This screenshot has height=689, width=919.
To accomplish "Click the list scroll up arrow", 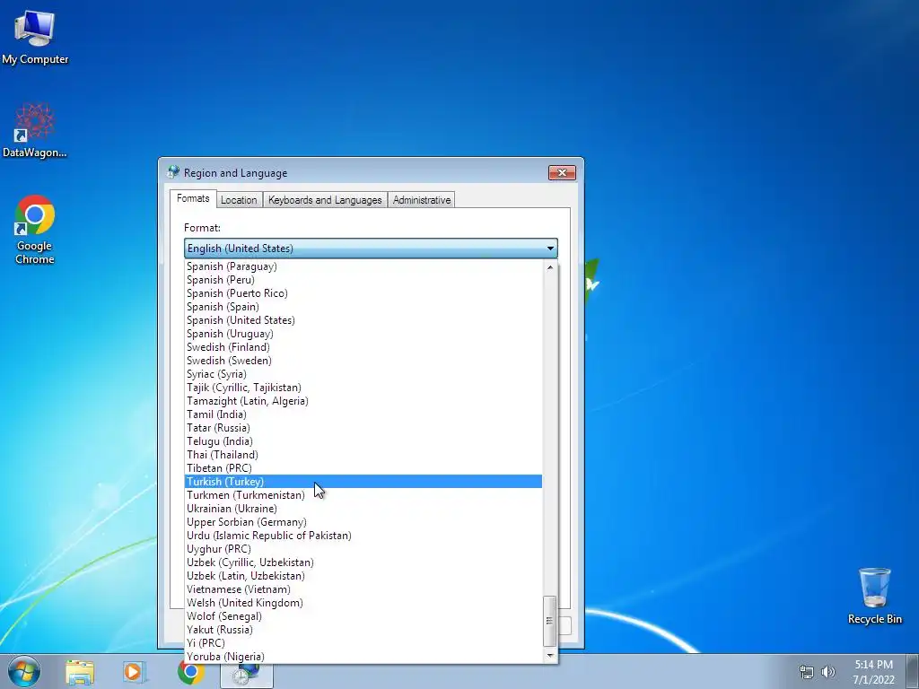I will [x=550, y=267].
